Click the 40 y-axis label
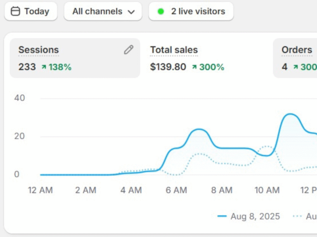Viewport: 317px width, 237px height. click(x=20, y=98)
